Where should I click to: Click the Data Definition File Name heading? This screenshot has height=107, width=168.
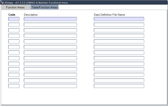(x=109, y=15)
